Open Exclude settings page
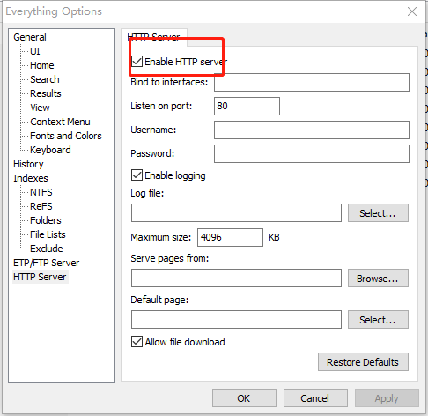Image resolution: width=428 pixels, height=416 pixels. pyautogui.click(x=47, y=249)
